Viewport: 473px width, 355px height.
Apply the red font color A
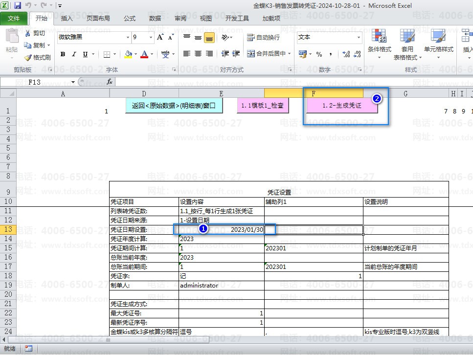pos(144,54)
